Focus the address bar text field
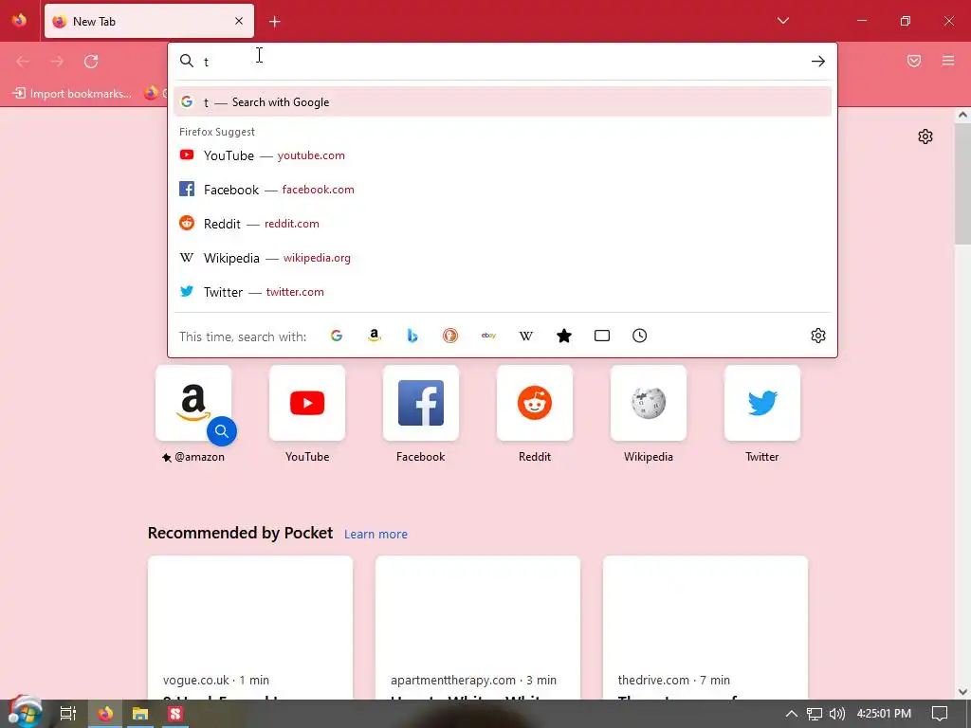This screenshot has height=728, width=971. pos(502,61)
